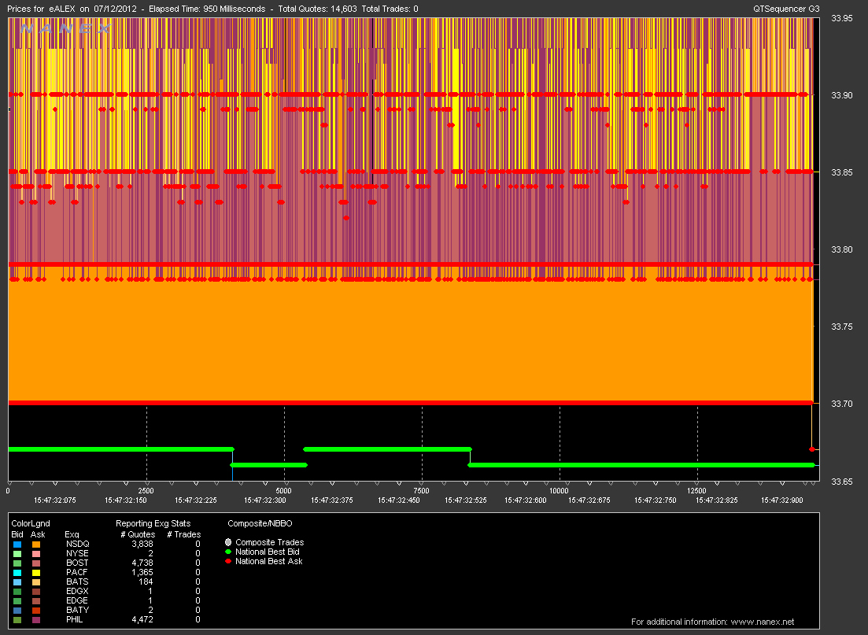Click the 'Total Quotes: 14,603' header text
This screenshot has height=635, width=868.
pos(317,9)
